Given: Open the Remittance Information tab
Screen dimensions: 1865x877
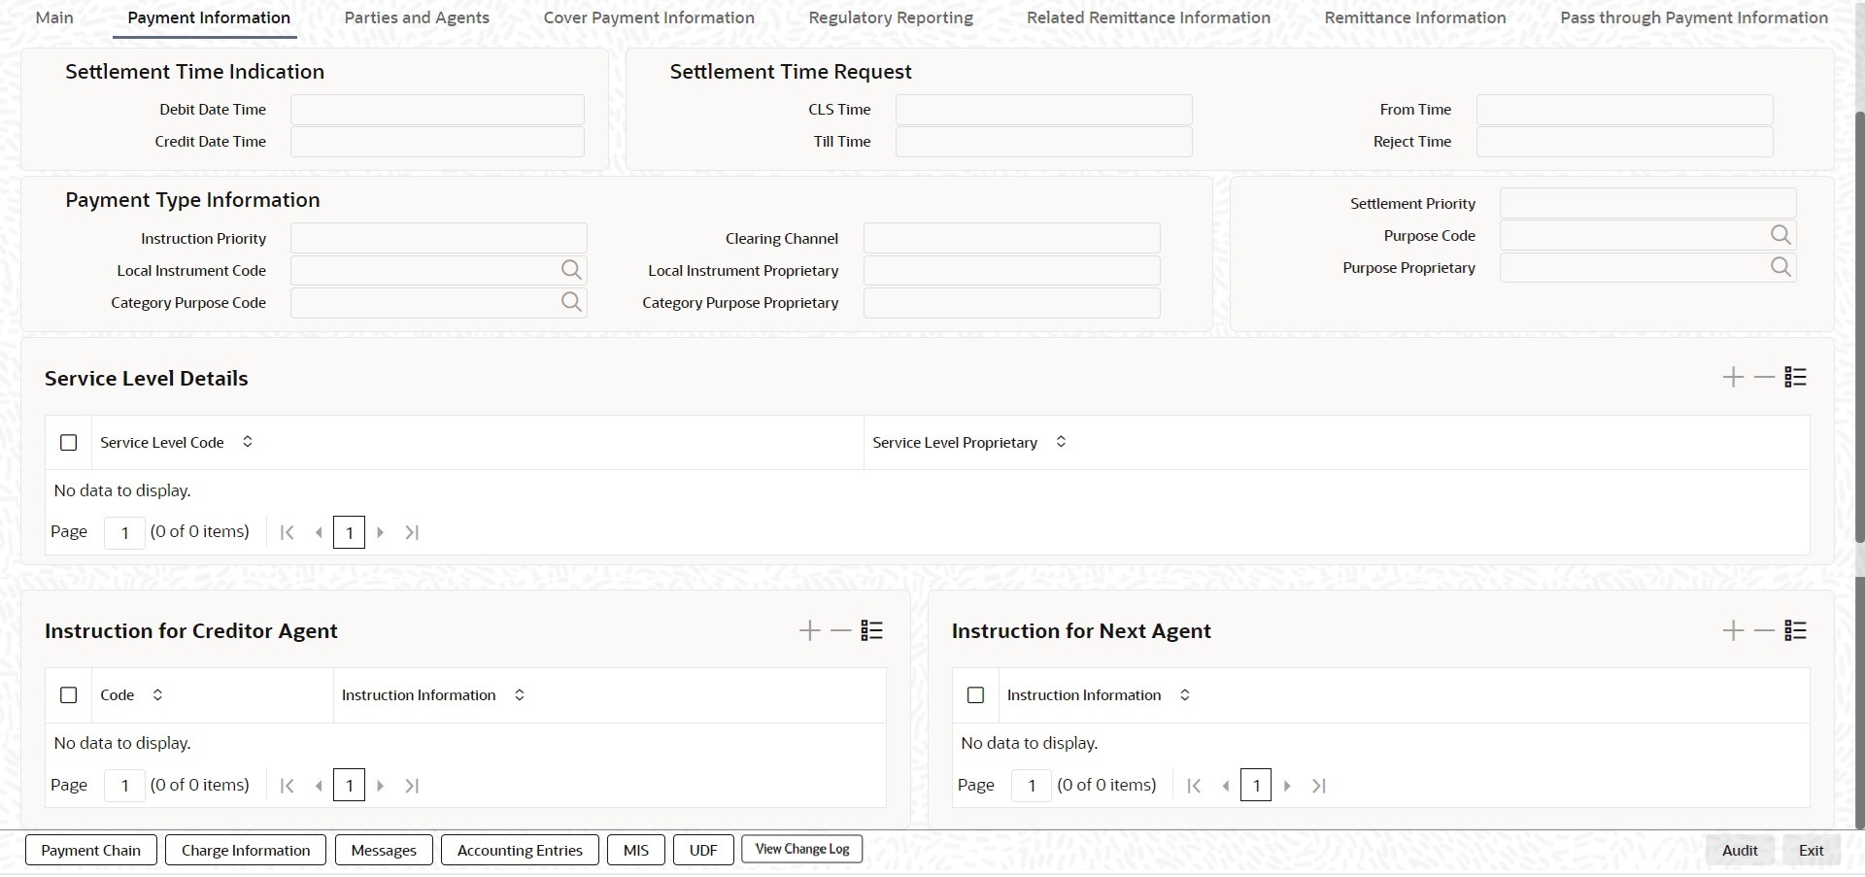Looking at the screenshot, I should pos(1415,17).
